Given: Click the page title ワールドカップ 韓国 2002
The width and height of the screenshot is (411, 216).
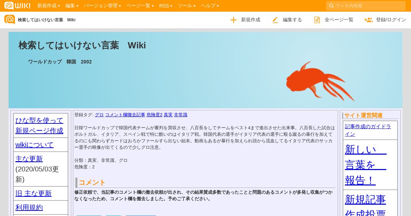Looking at the screenshot, I should (60, 62).
